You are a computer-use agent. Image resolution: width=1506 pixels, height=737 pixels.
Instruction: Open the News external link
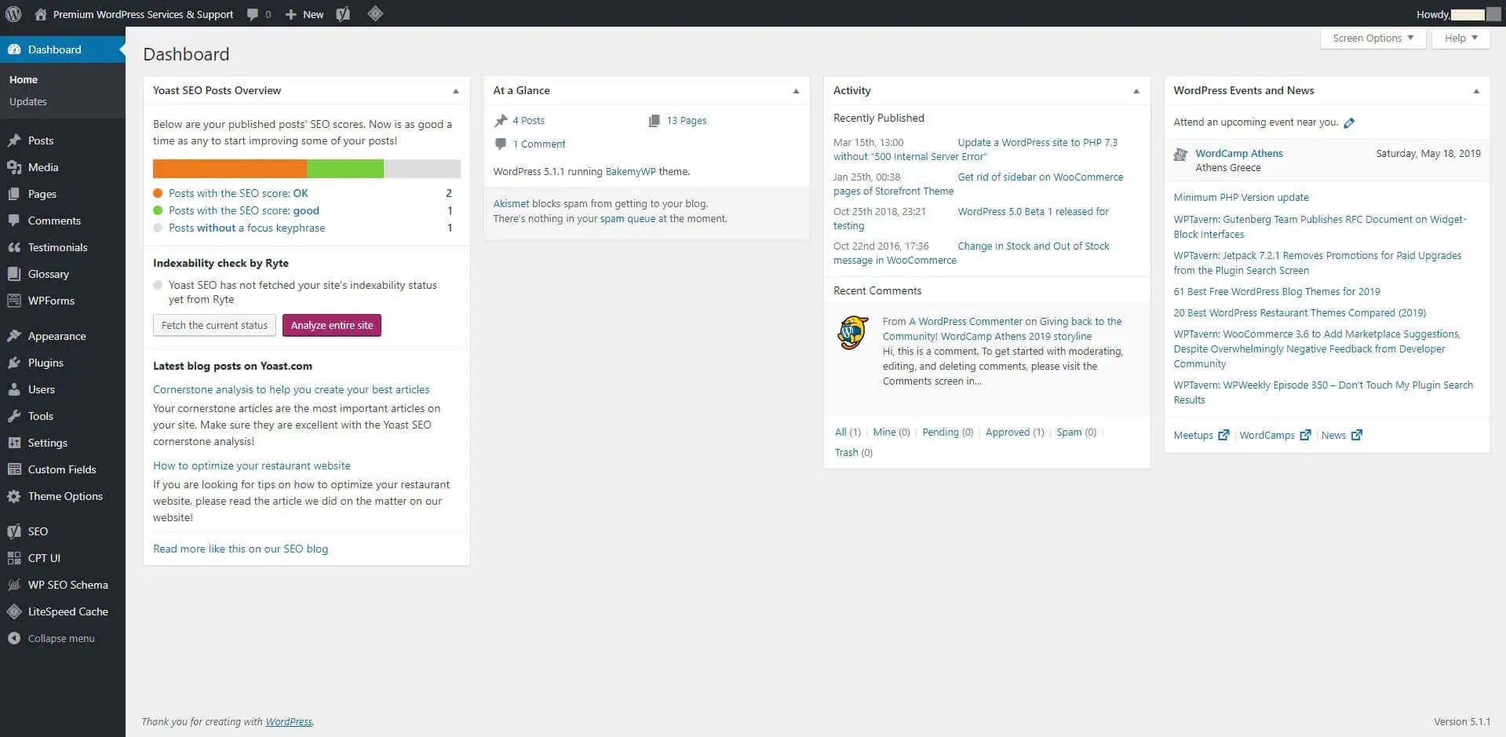1341,435
